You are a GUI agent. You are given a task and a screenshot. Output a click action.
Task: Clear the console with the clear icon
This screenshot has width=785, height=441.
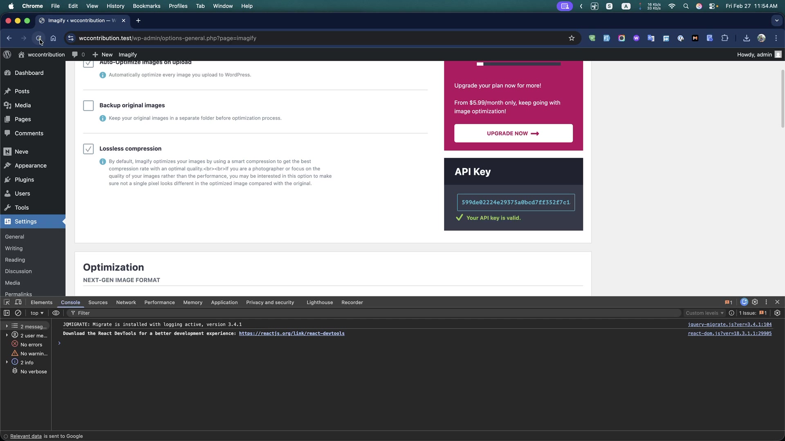[18, 313]
